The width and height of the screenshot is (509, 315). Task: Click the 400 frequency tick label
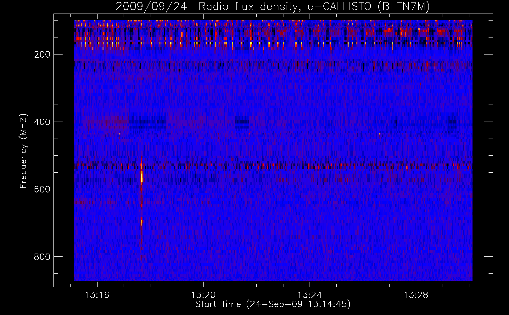(42, 122)
